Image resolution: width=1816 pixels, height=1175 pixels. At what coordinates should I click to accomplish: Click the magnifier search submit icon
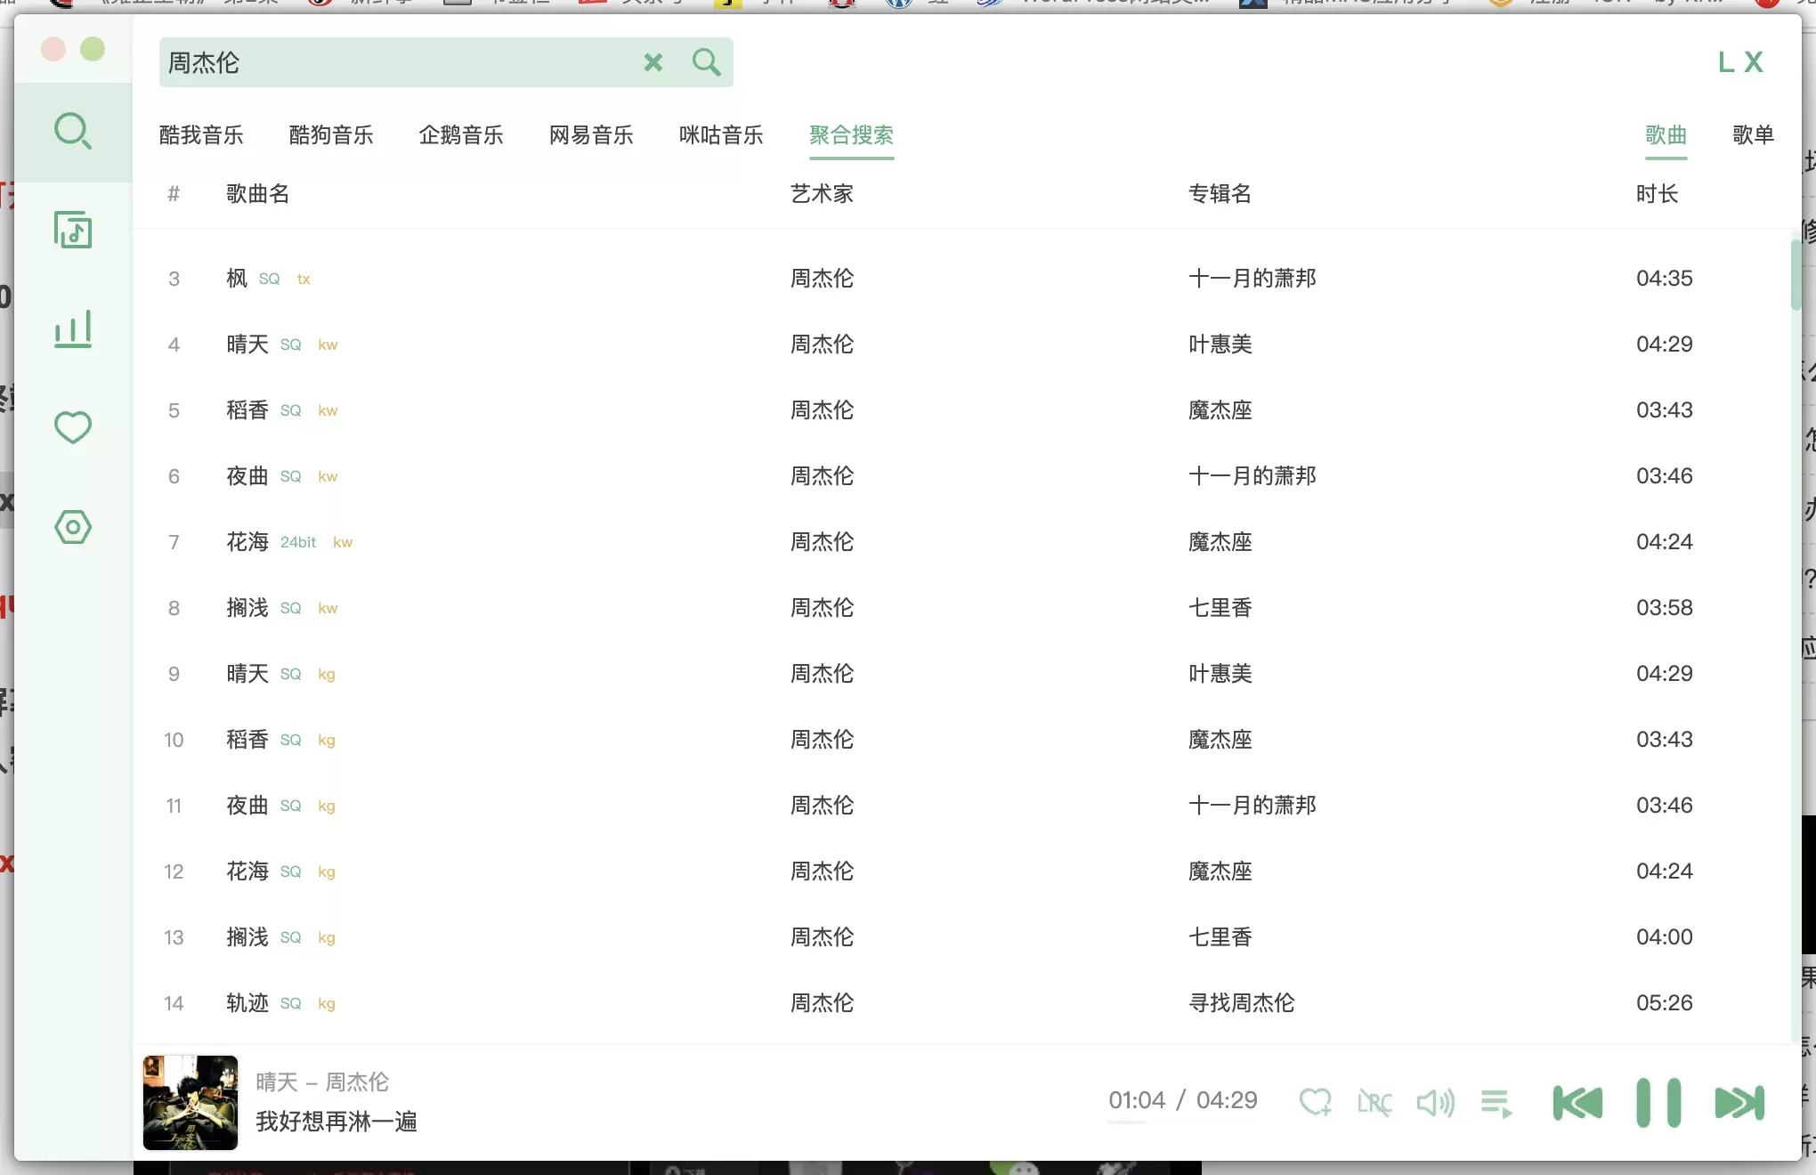point(707,62)
